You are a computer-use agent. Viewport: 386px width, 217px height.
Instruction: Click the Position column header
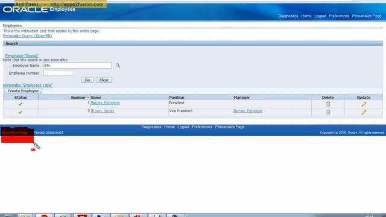[x=177, y=98]
